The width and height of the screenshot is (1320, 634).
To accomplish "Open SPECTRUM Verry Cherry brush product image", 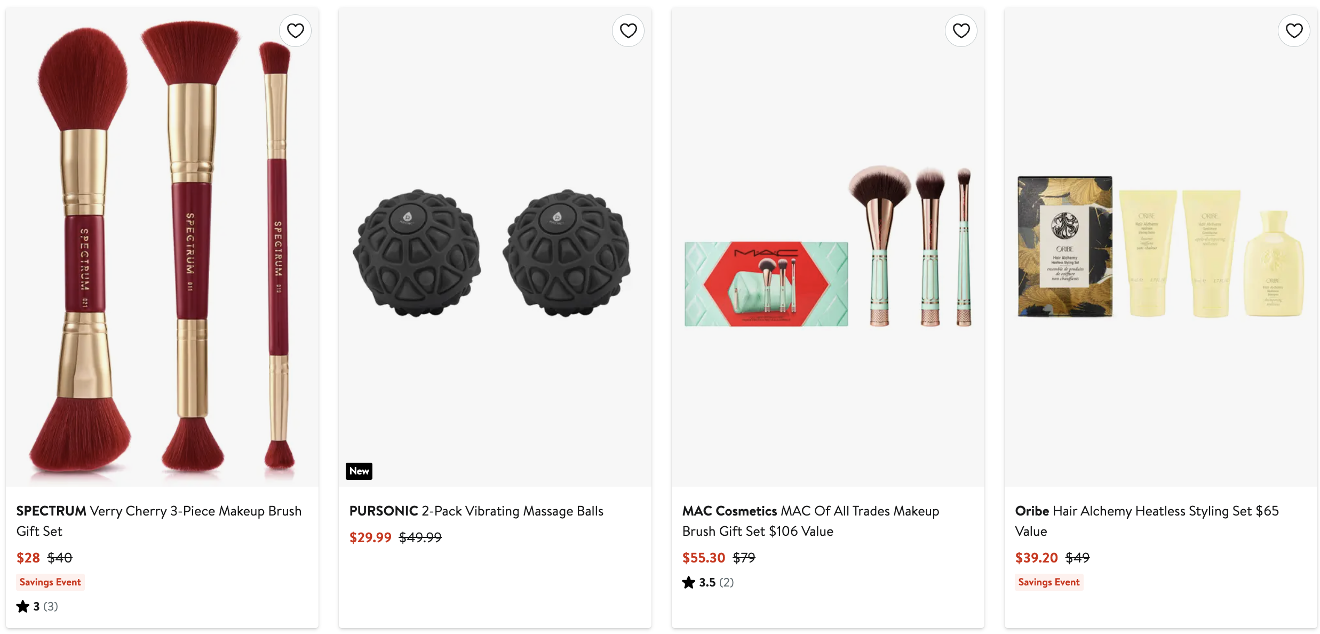I will [x=162, y=247].
